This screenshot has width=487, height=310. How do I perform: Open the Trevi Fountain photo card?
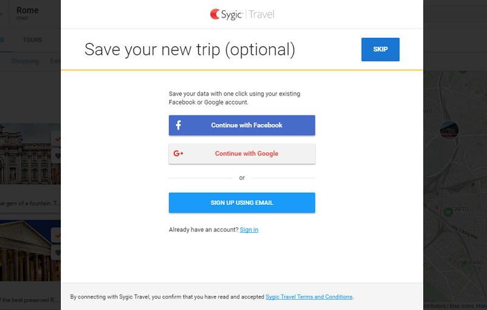(27, 155)
